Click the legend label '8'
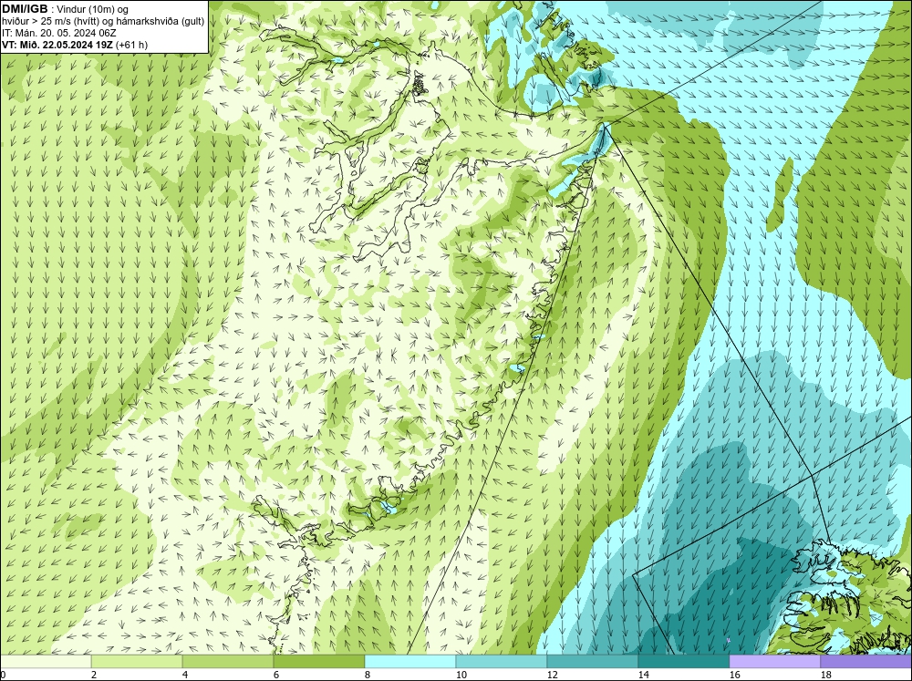The width and height of the screenshot is (912, 681). (x=368, y=675)
